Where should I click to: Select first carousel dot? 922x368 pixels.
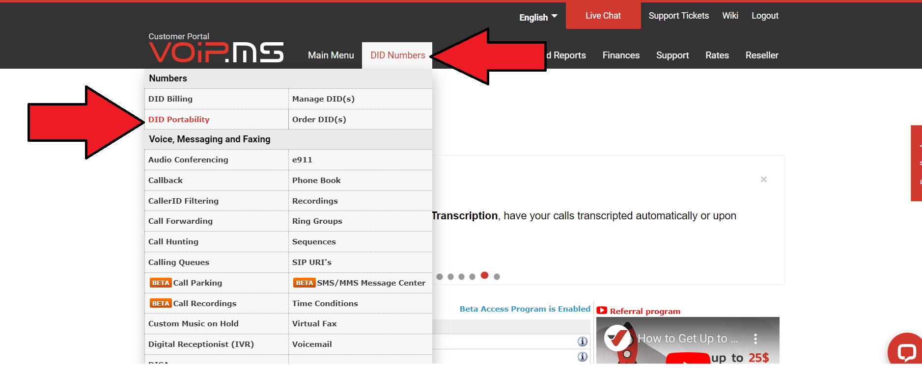(440, 277)
